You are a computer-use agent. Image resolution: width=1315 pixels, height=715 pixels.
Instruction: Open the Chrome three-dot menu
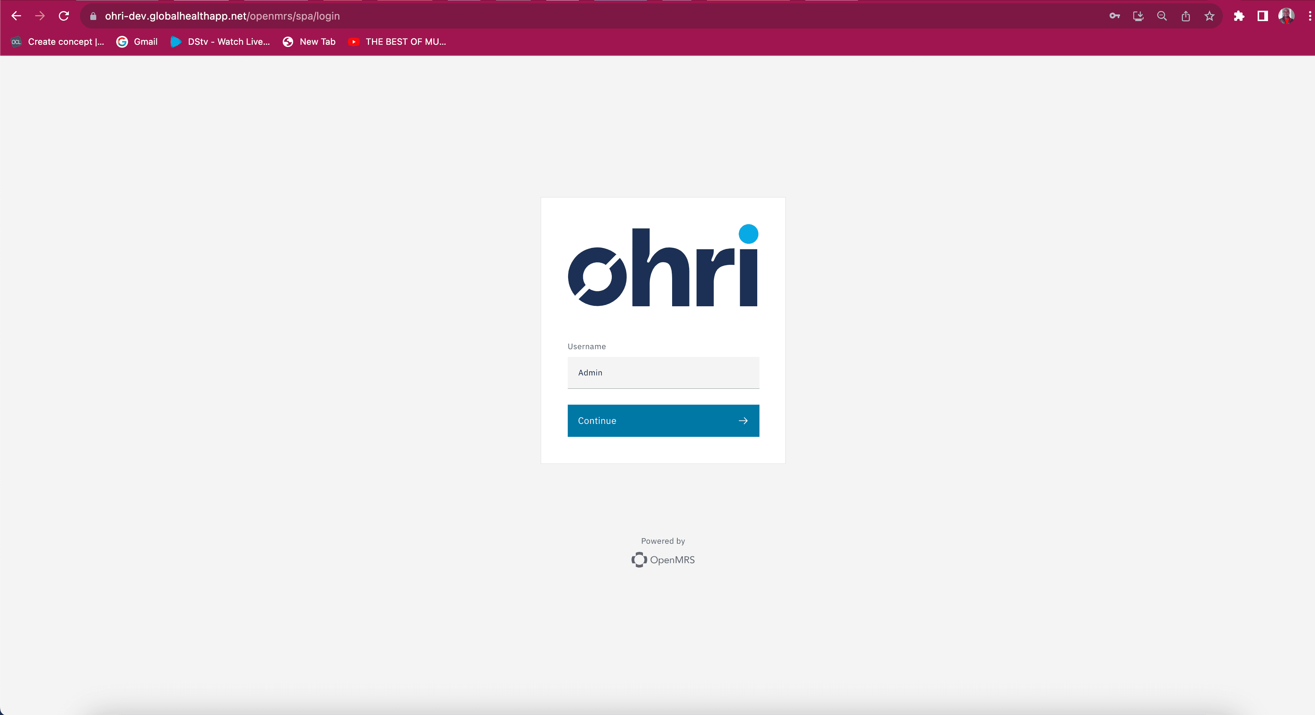click(1309, 16)
